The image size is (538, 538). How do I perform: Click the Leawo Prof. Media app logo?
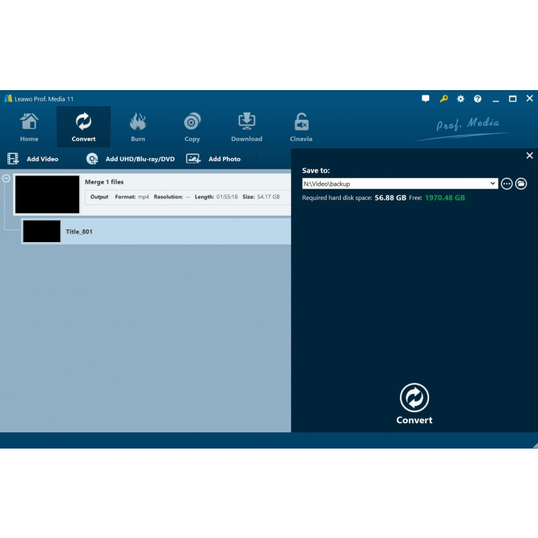click(8, 99)
